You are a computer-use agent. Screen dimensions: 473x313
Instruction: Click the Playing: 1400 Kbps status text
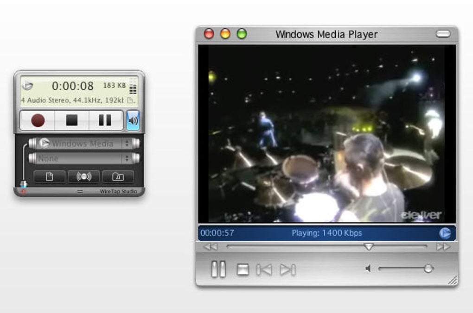pyautogui.click(x=327, y=233)
